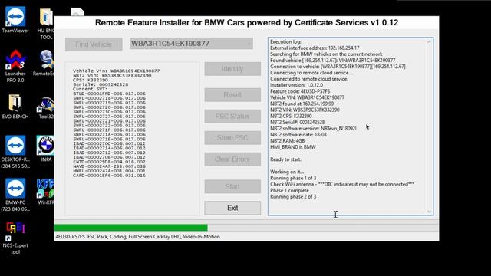This screenshot has width=491, height=276.
Task: Click the Reset button
Action: (x=232, y=95)
